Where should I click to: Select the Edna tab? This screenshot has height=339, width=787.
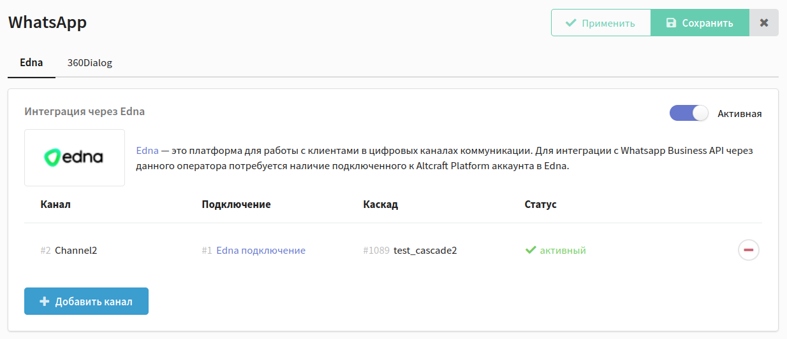click(31, 63)
